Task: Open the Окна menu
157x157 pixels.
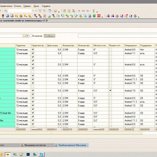Action: tap(36, 6)
